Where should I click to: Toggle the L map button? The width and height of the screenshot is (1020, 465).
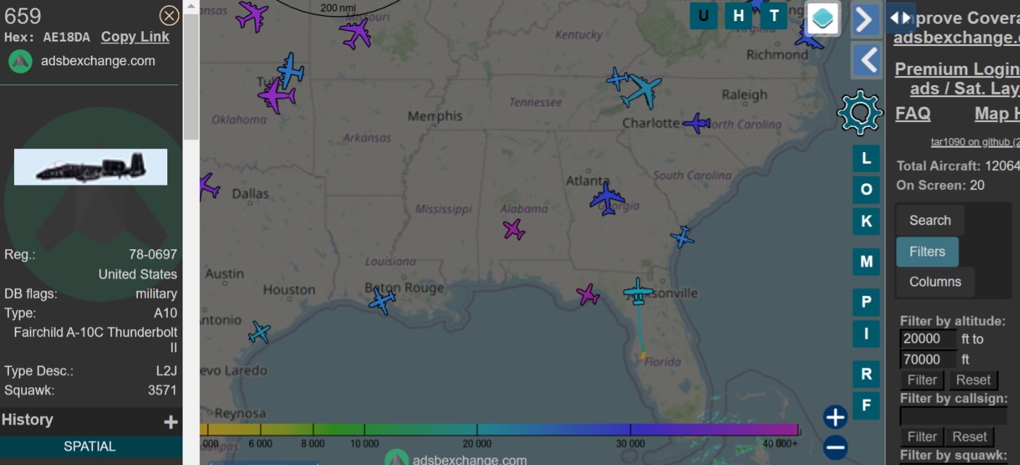tap(866, 158)
